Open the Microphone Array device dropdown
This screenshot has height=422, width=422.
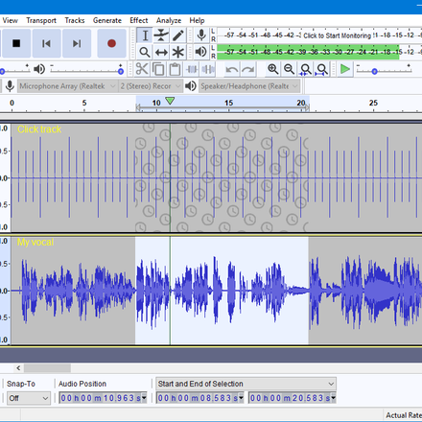[x=67, y=86]
